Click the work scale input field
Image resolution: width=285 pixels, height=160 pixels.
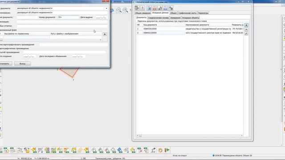[x=64, y=52]
